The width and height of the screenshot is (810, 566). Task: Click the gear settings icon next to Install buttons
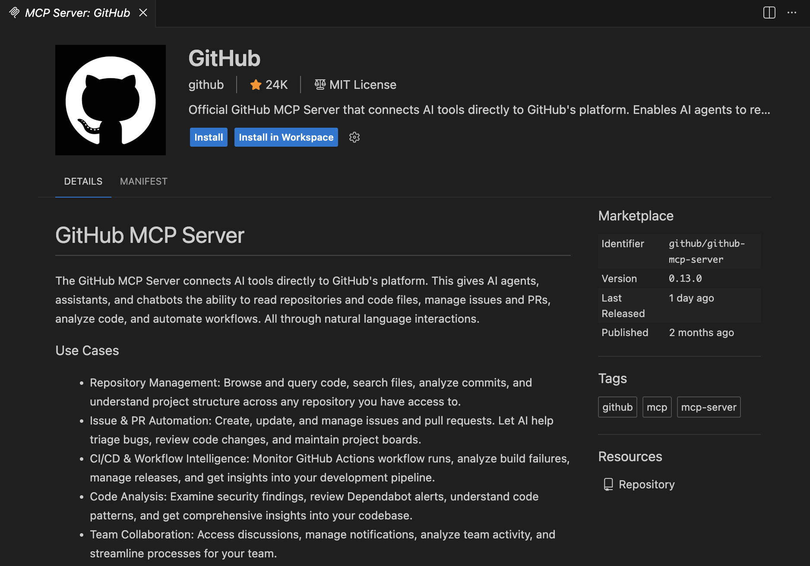354,137
